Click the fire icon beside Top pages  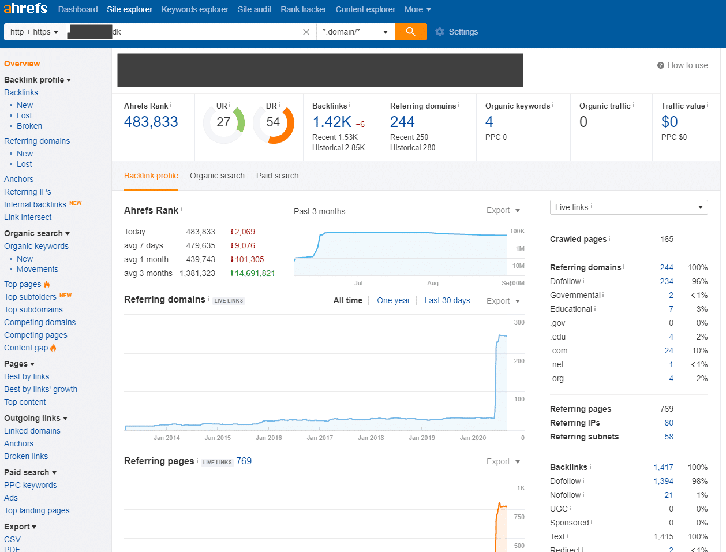47,284
